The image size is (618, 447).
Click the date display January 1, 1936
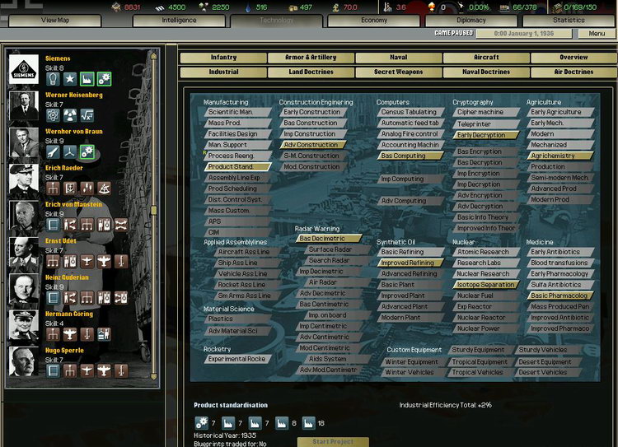point(524,34)
